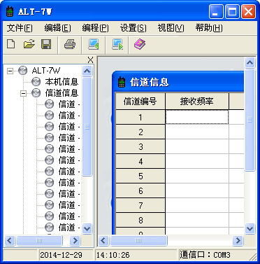
Task: Select channel row header 5
Action: point(140,176)
